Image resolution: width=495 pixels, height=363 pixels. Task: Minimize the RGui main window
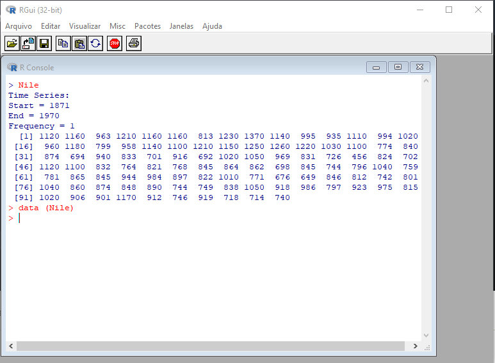click(420, 10)
